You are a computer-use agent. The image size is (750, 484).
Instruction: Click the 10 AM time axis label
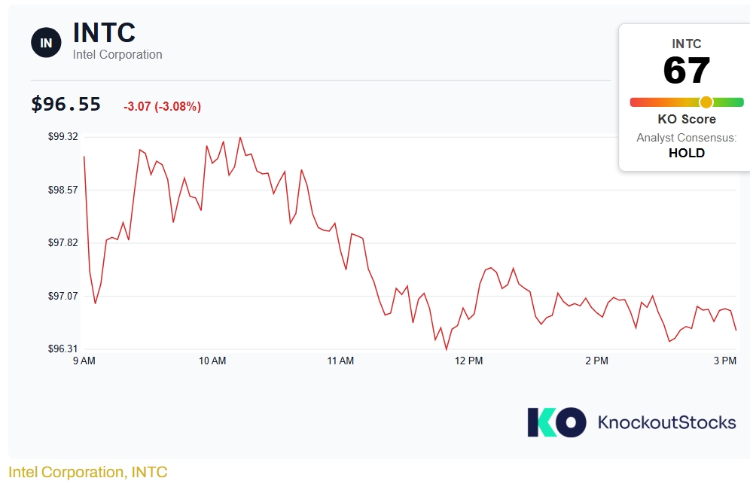click(x=212, y=361)
